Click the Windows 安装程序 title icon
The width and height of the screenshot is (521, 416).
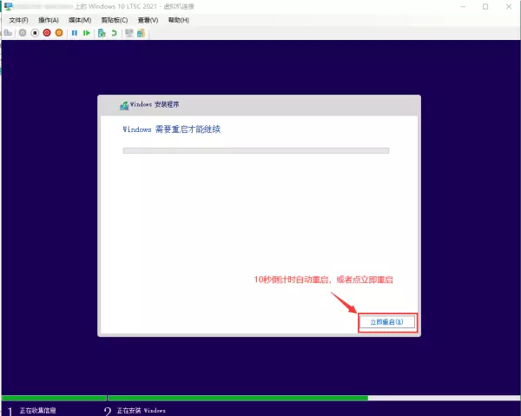coord(124,106)
